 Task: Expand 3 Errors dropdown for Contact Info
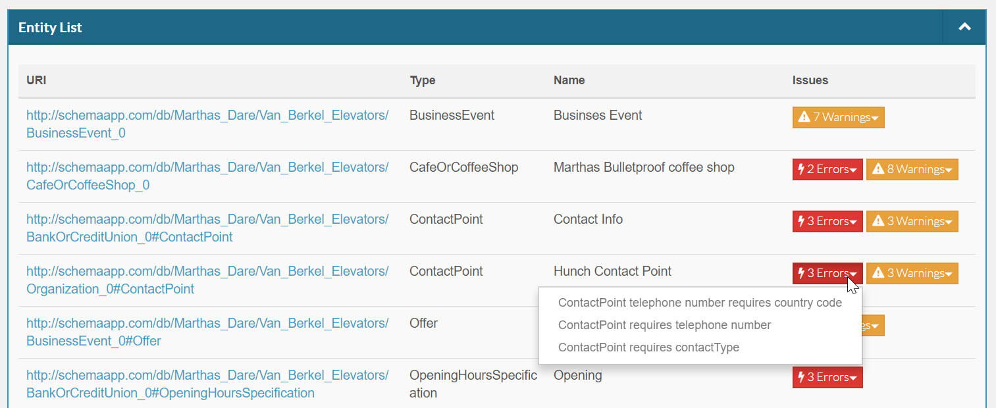pyautogui.click(x=827, y=221)
